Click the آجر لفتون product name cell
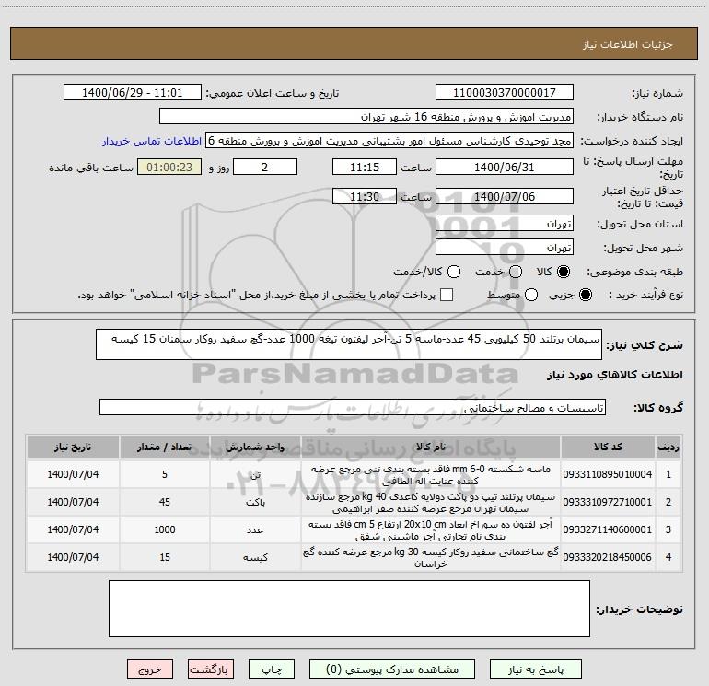This screenshot has width=709, height=686. 431,529
